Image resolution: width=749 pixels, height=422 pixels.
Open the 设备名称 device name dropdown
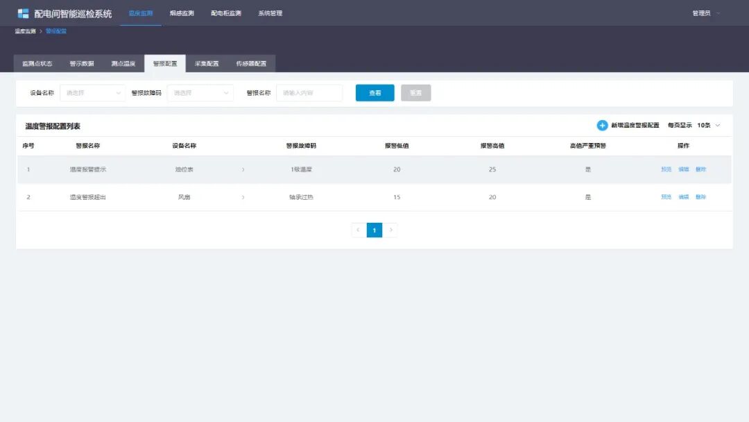pyautogui.click(x=92, y=92)
